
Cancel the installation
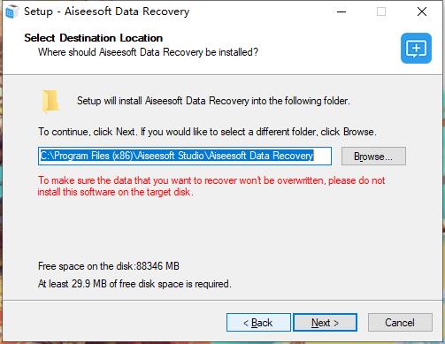400,323
